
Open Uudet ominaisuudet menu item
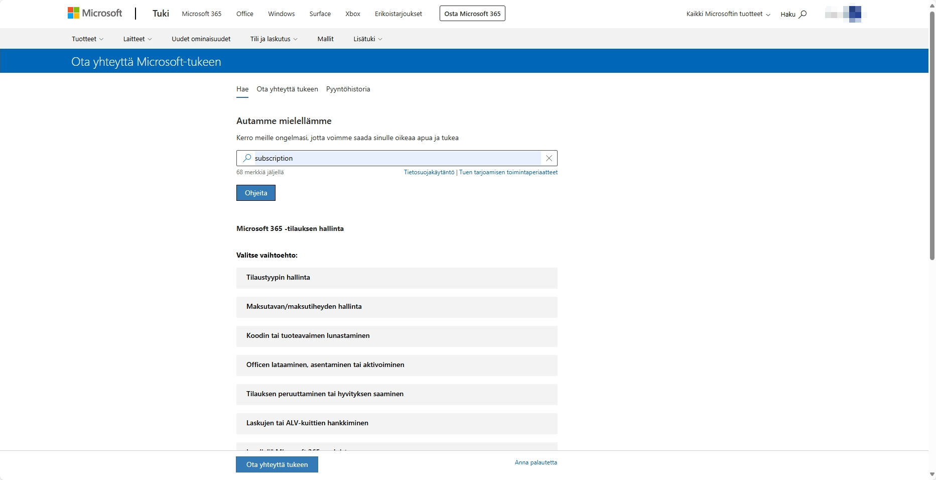(201, 39)
